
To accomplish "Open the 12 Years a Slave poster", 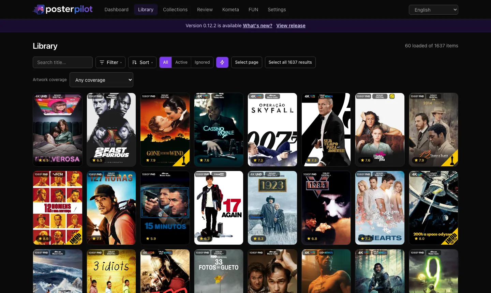I will [434, 129].
